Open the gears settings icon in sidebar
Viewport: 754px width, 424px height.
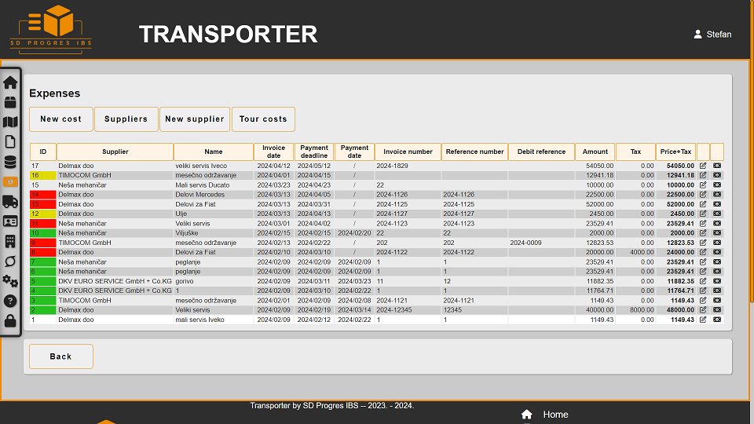pyautogui.click(x=10, y=281)
